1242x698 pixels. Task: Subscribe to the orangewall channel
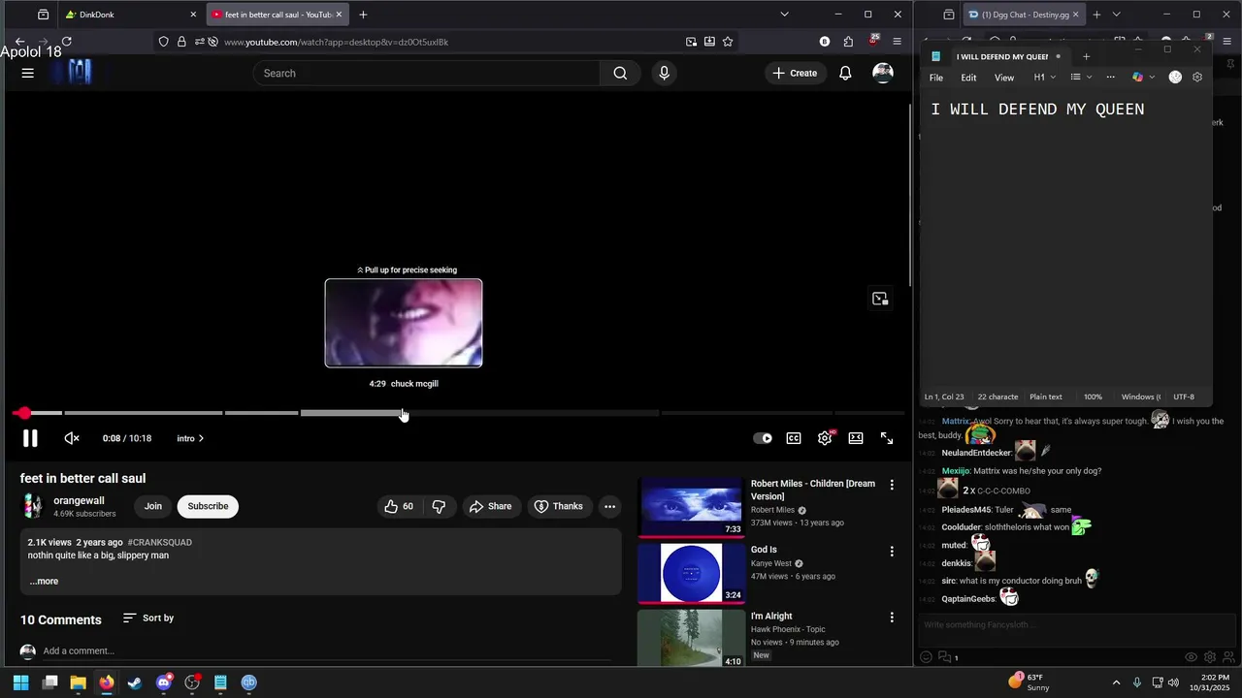[208, 506]
